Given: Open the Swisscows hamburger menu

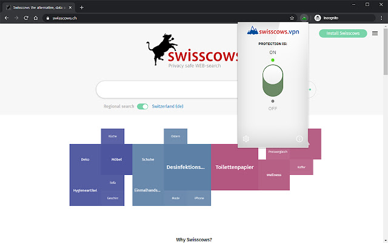Looking at the screenshot, I should [x=375, y=33].
